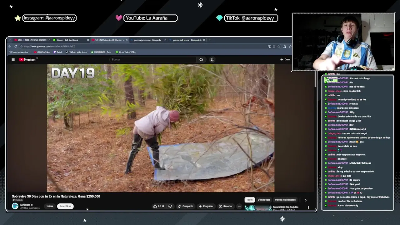Click chat message '30 días adentro de una conchita'

point(354,117)
